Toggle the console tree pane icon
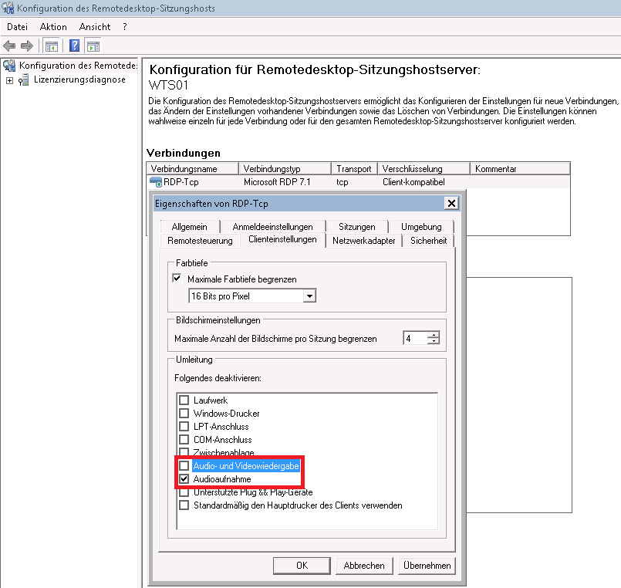 pos(51,46)
